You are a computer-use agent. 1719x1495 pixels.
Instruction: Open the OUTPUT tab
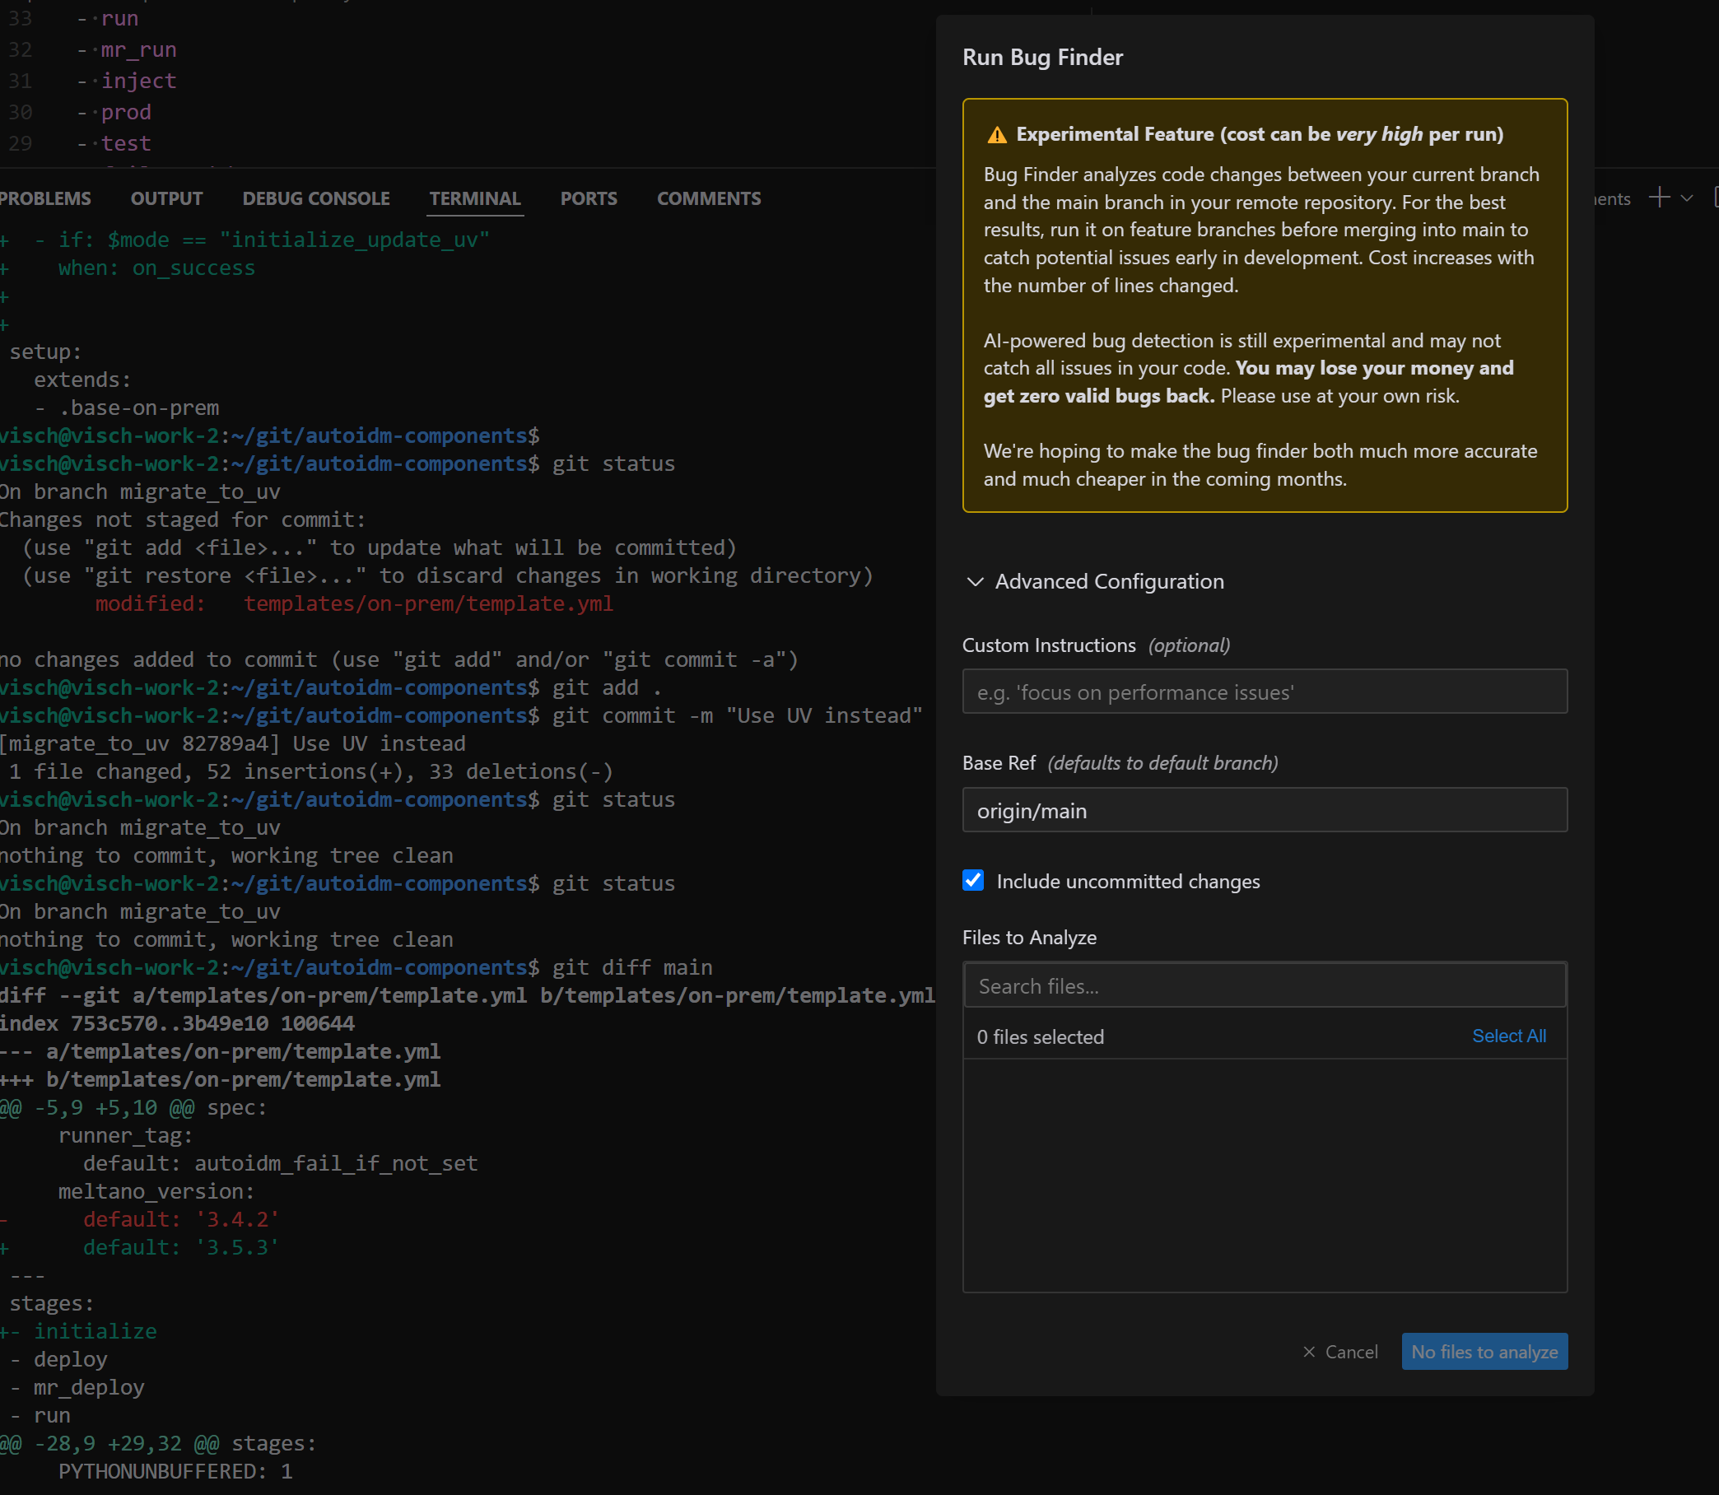click(167, 198)
